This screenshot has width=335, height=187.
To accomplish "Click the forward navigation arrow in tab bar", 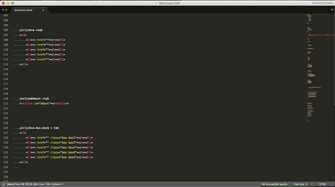I will [6, 10].
